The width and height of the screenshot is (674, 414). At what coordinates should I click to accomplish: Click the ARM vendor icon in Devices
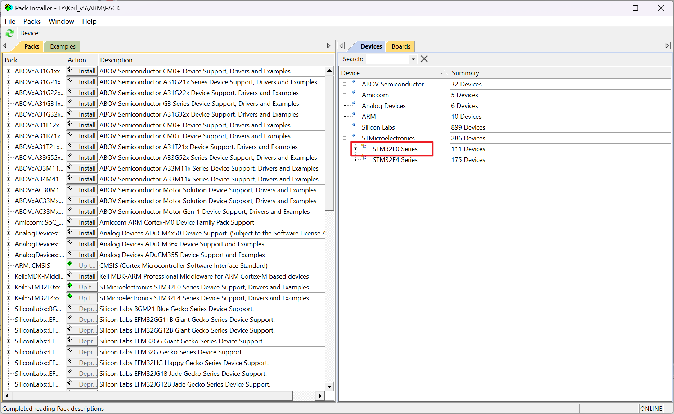point(354,115)
